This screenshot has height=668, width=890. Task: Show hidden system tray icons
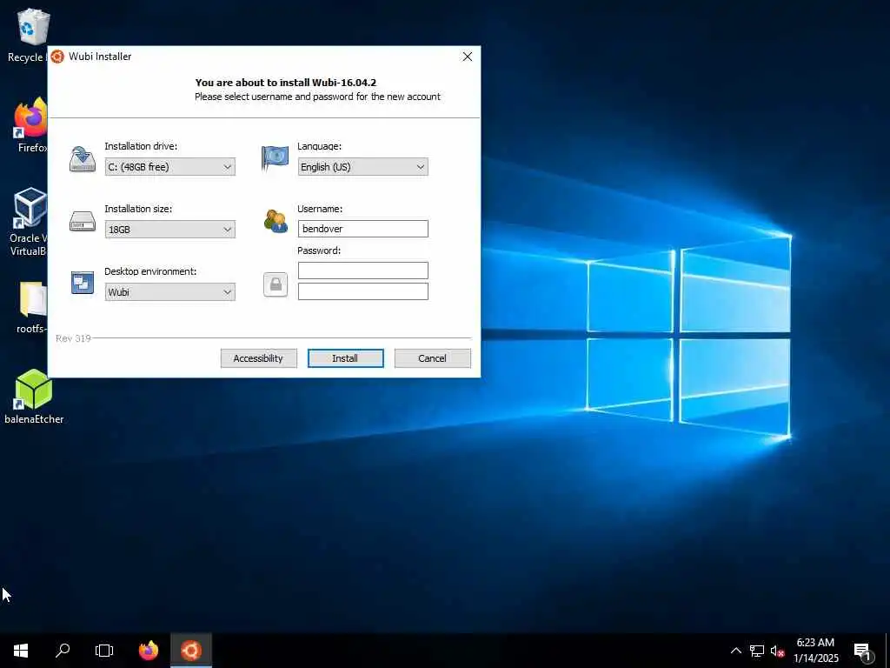point(735,651)
